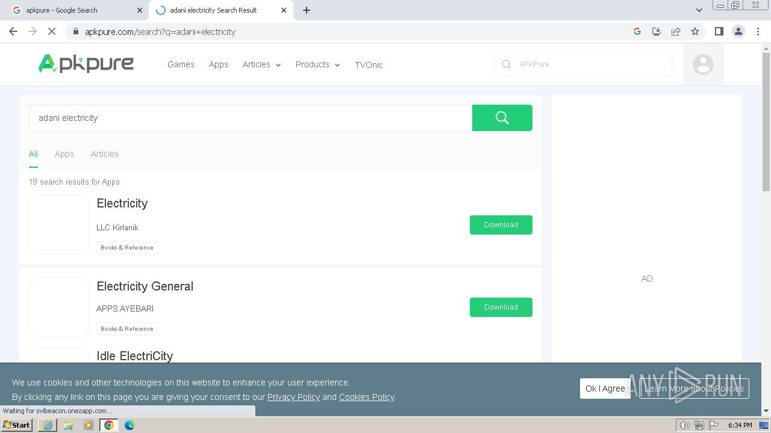Click the green search magnifier button
The height and width of the screenshot is (433, 771).
point(502,118)
